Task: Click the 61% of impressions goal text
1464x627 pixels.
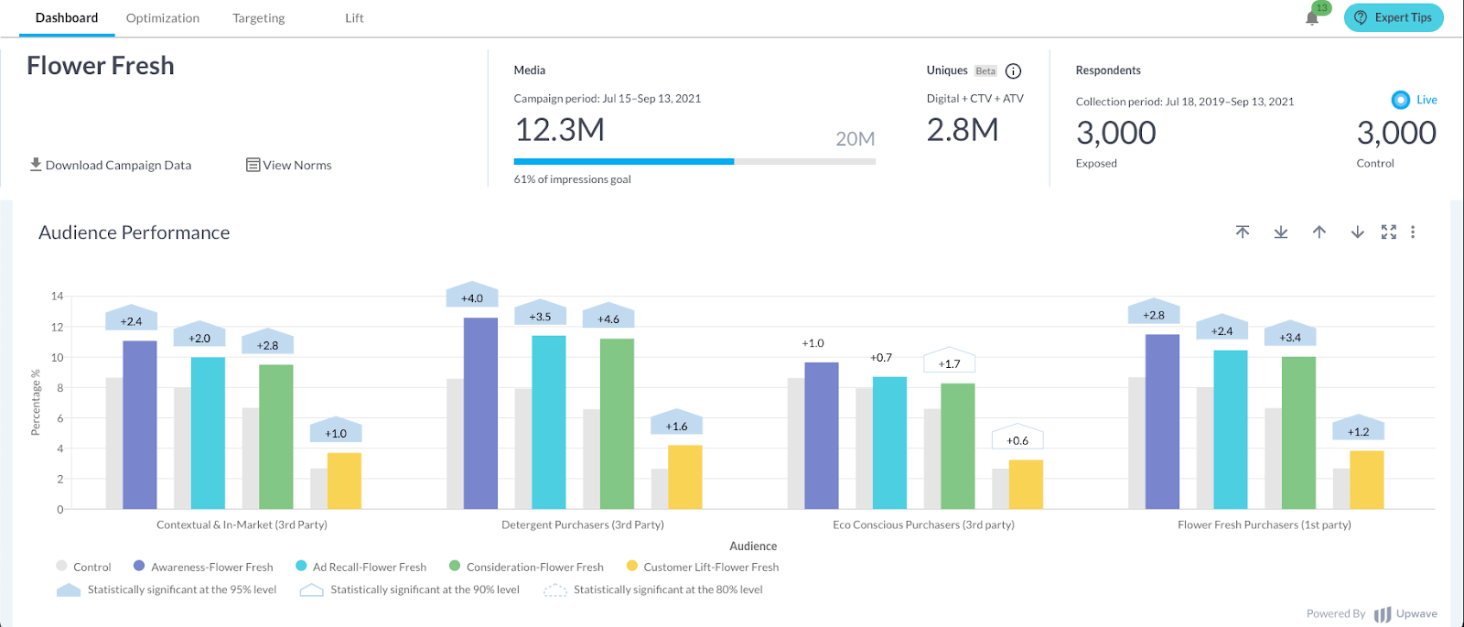Action: point(573,179)
